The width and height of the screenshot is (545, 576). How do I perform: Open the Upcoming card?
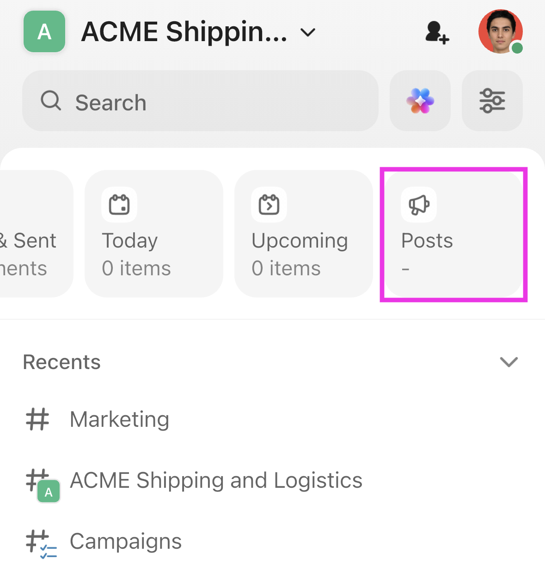point(303,233)
